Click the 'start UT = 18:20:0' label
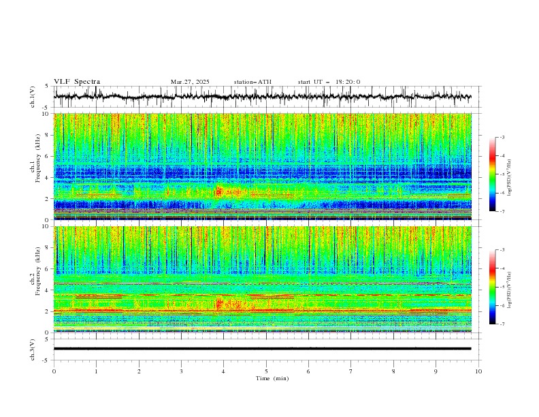The height and width of the screenshot is (417, 539). (x=329, y=82)
